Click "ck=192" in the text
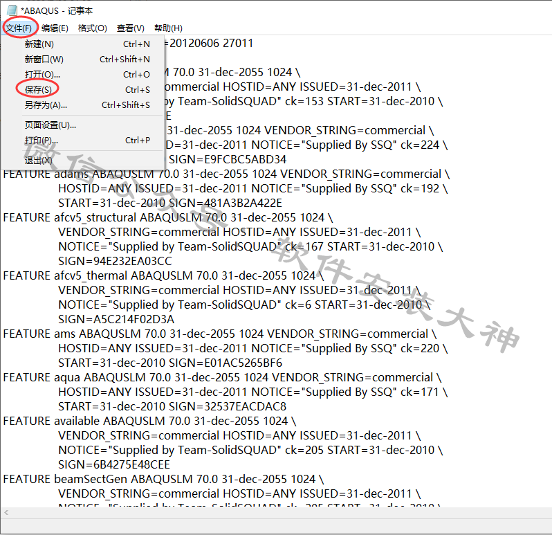 point(420,189)
